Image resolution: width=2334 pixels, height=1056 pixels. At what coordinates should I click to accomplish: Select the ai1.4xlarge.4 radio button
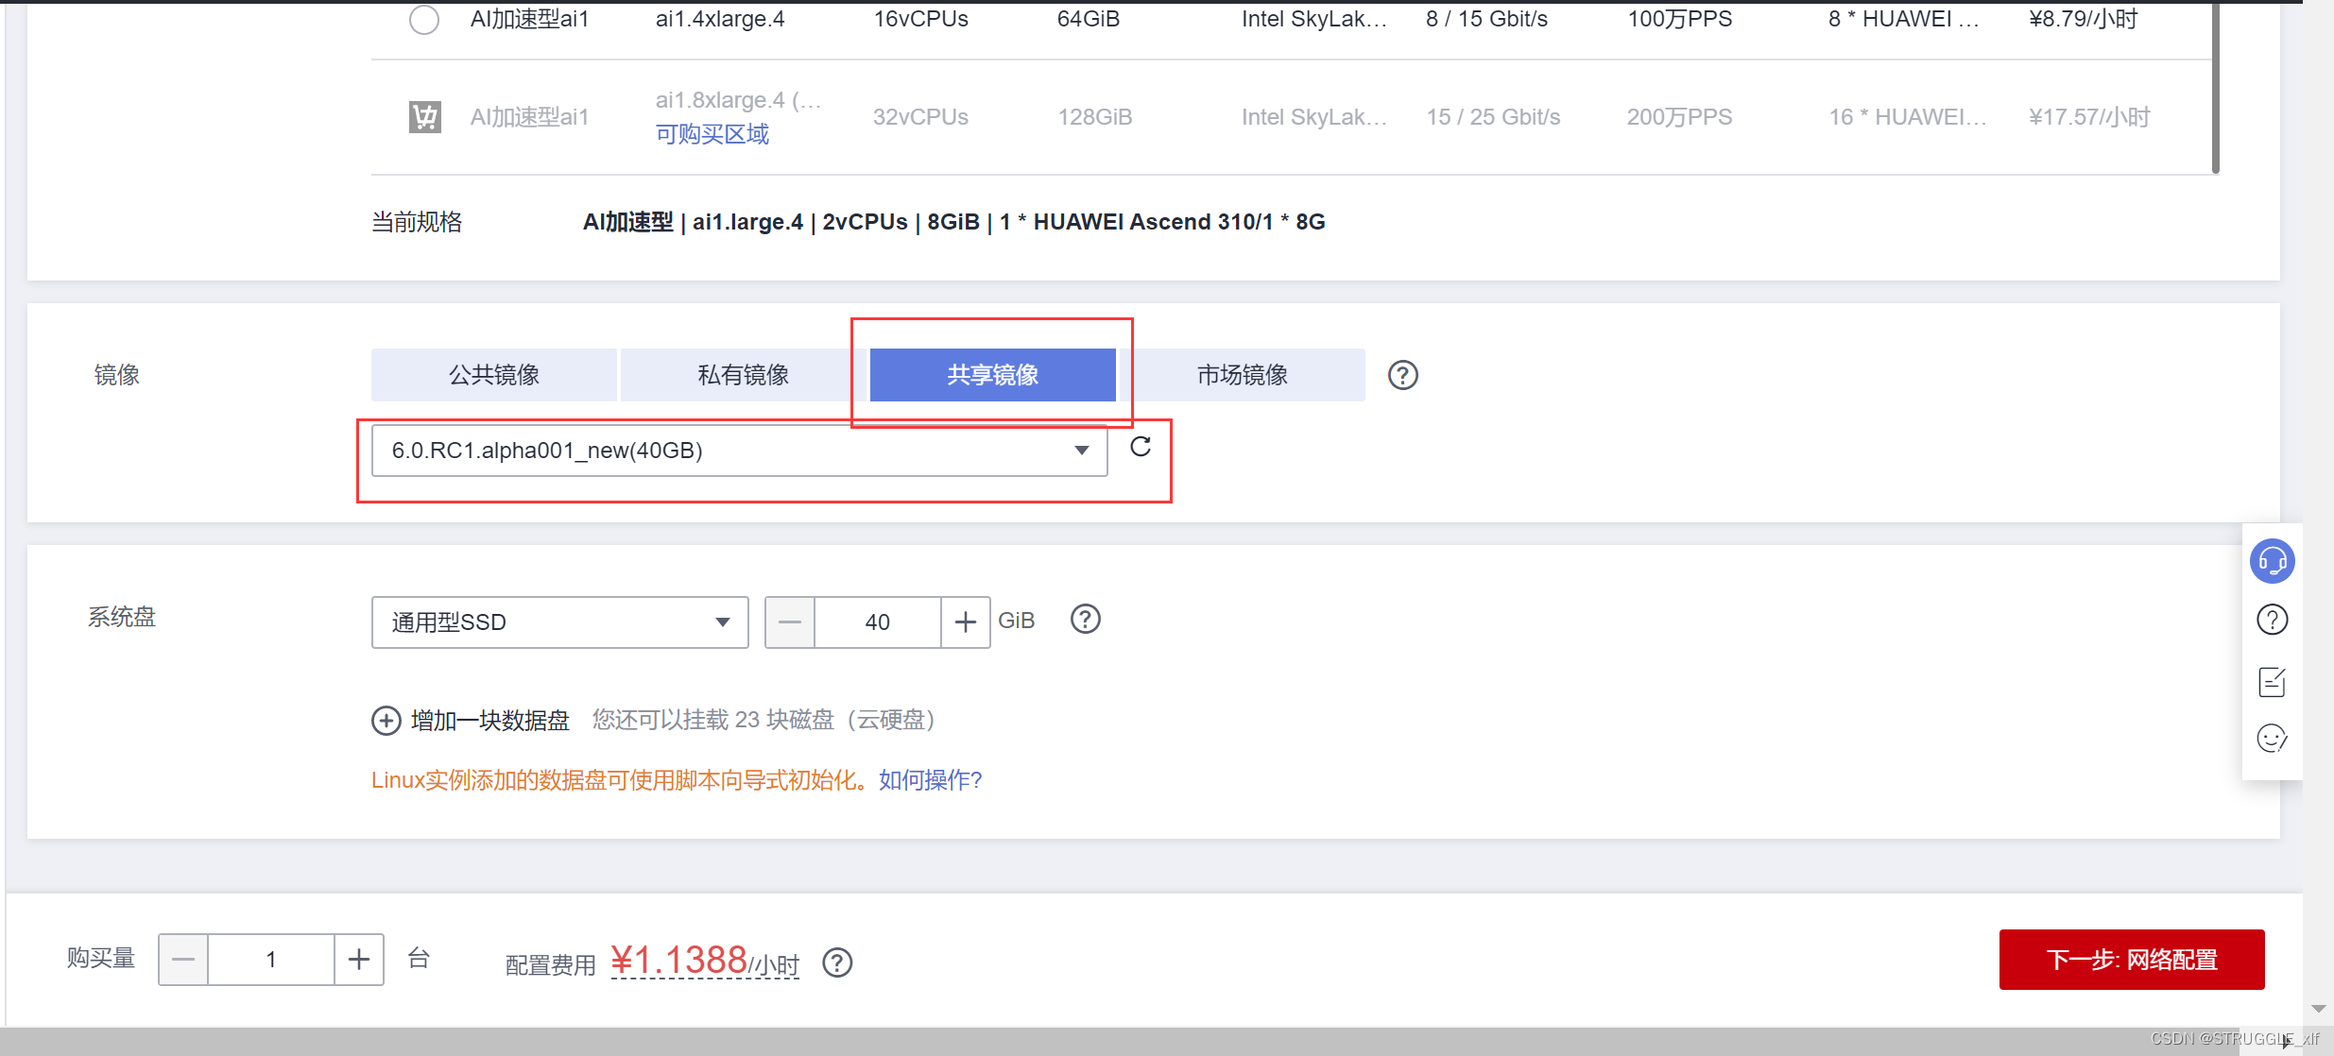(x=424, y=19)
